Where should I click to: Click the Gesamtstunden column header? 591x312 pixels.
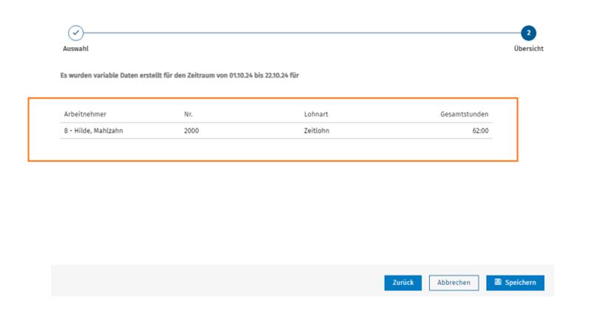[x=465, y=114]
